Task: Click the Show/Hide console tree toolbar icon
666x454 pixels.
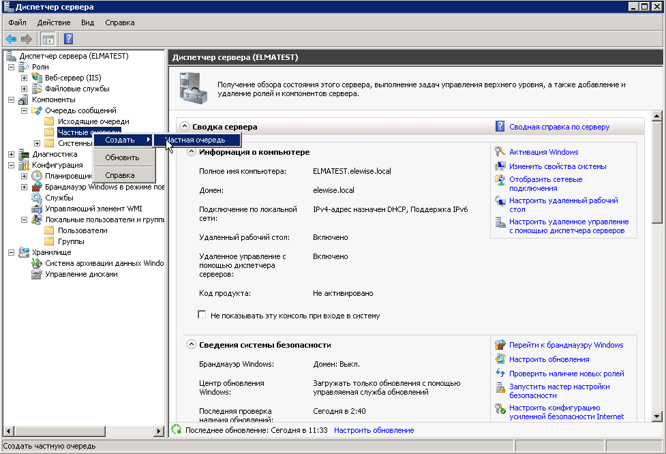Action: point(48,39)
